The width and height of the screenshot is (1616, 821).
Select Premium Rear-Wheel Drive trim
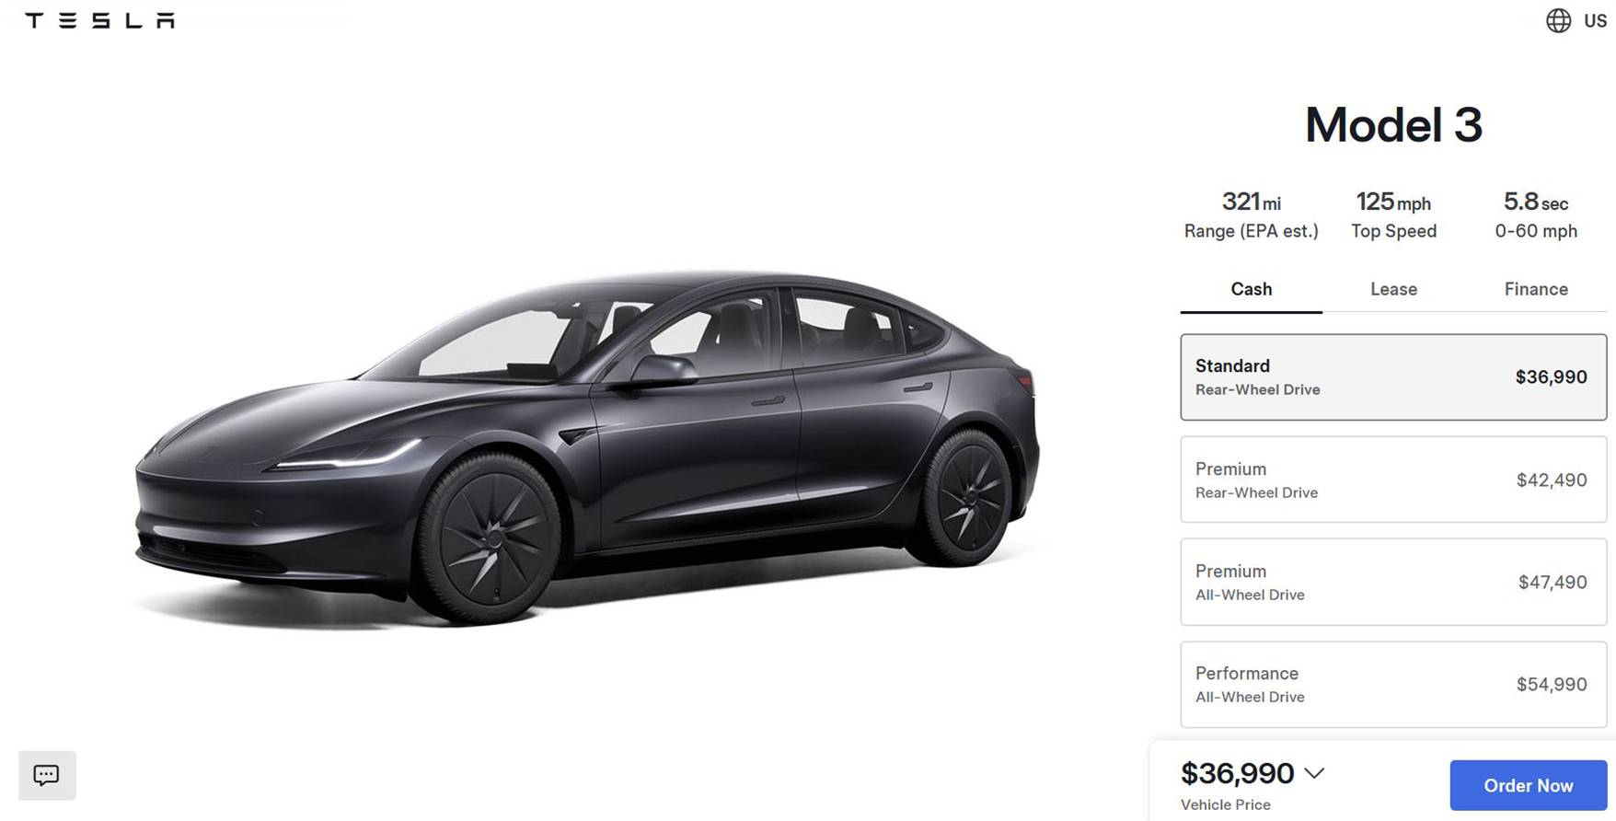(1393, 480)
